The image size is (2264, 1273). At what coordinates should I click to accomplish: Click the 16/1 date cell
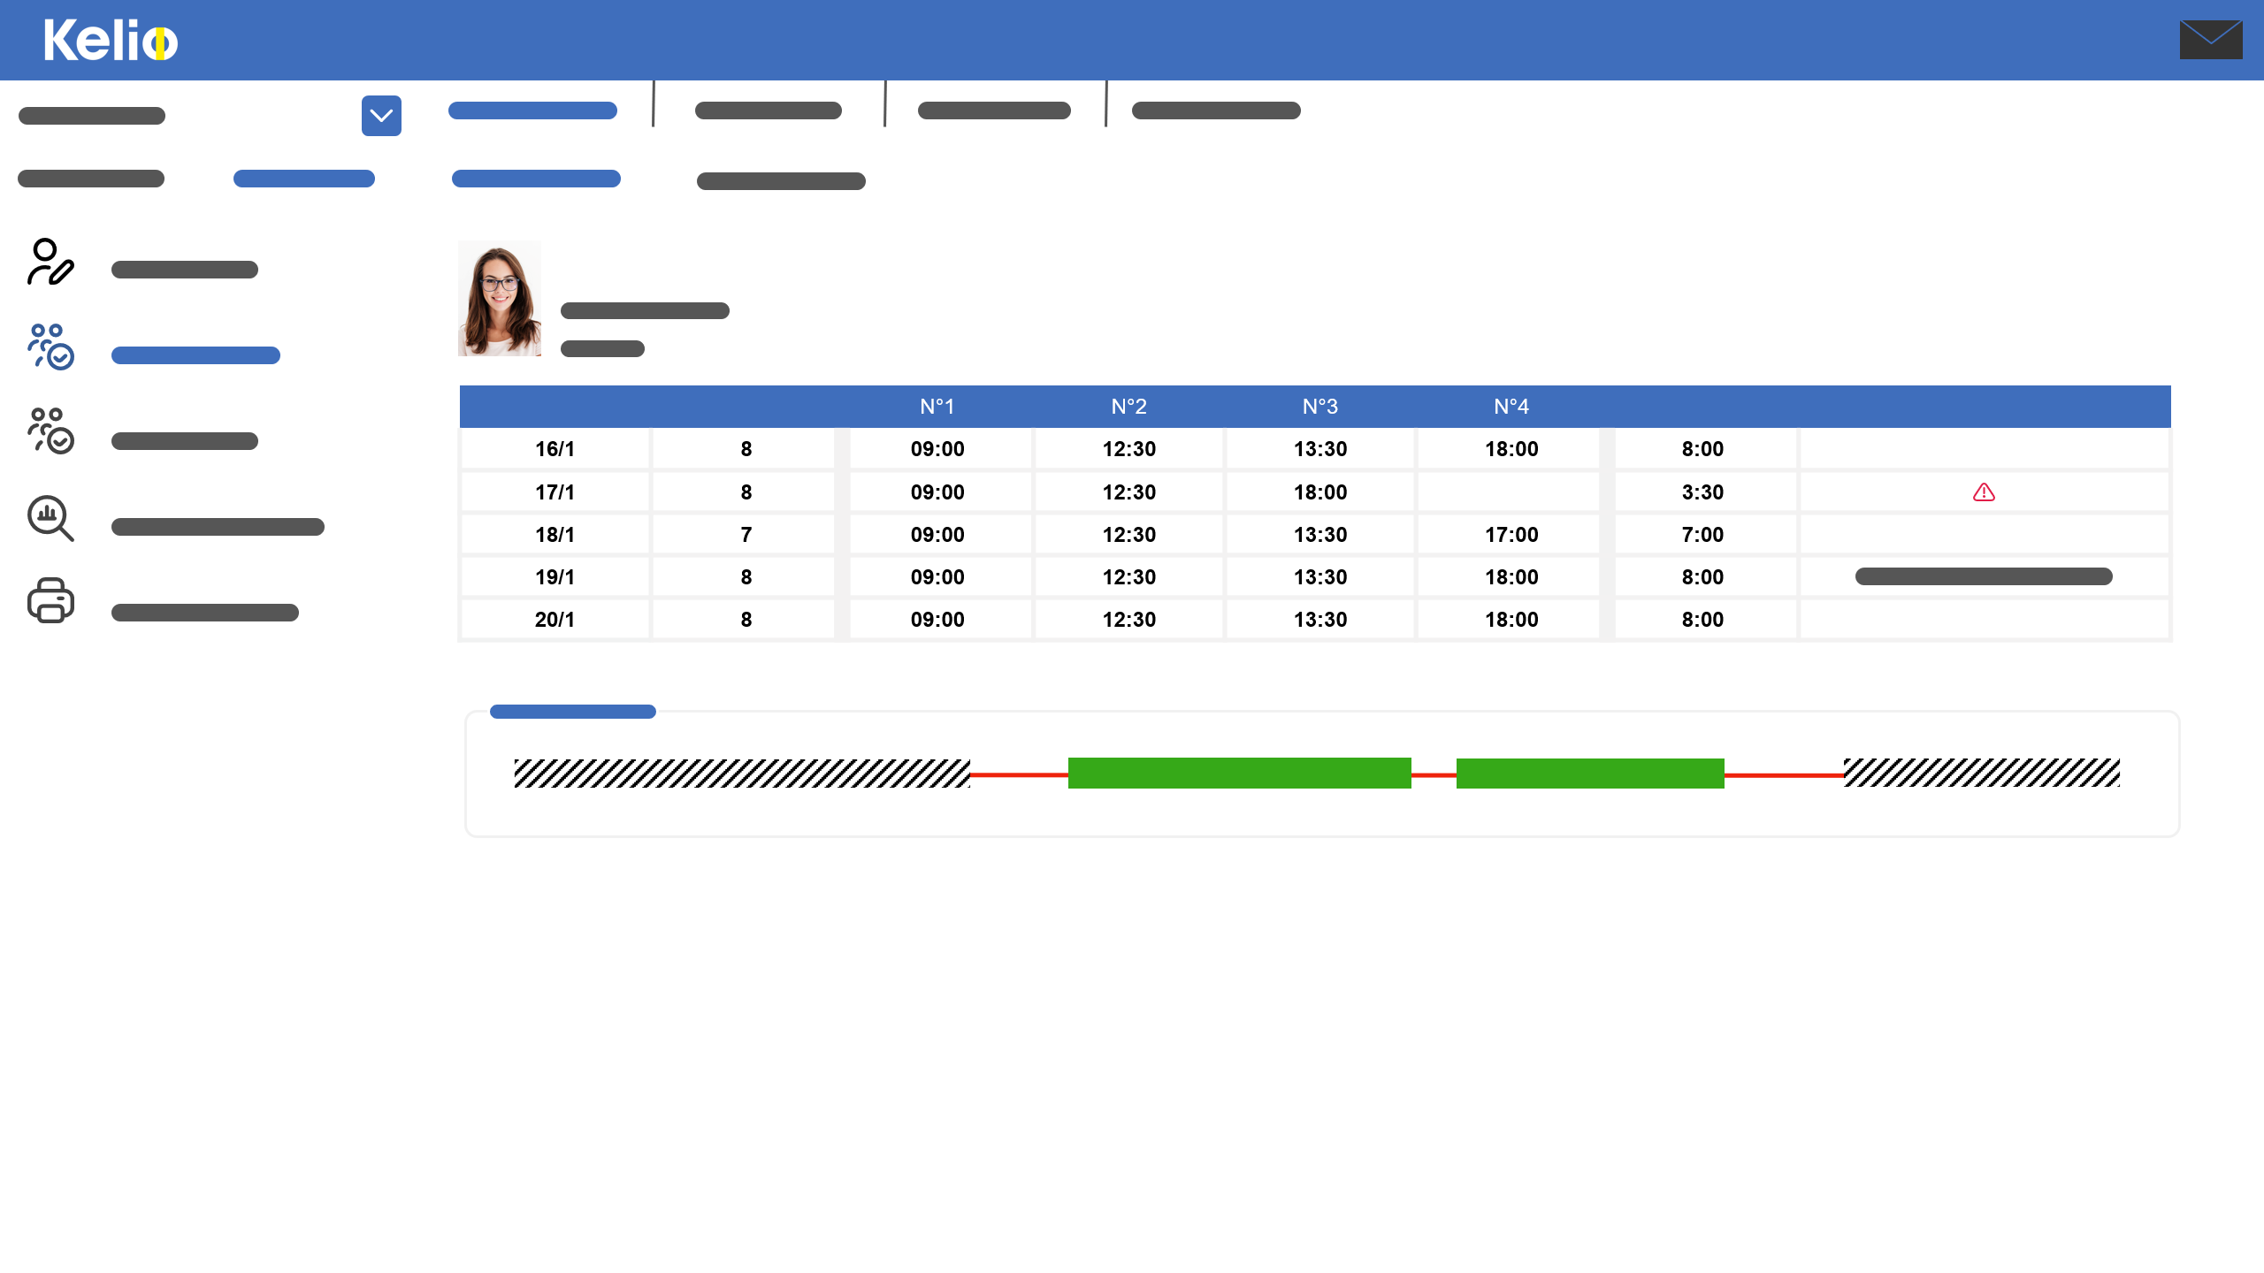(x=555, y=449)
